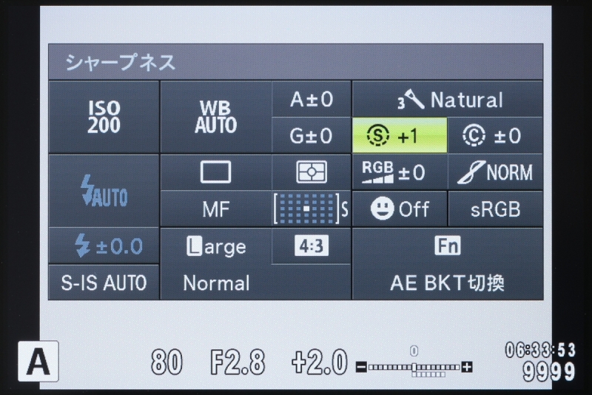Select the Normal compression setting
This screenshot has width=592, height=395.
[216, 283]
